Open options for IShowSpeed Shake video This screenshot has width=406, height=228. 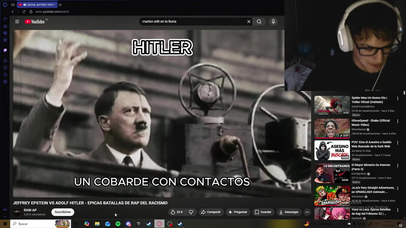click(398, 121)
